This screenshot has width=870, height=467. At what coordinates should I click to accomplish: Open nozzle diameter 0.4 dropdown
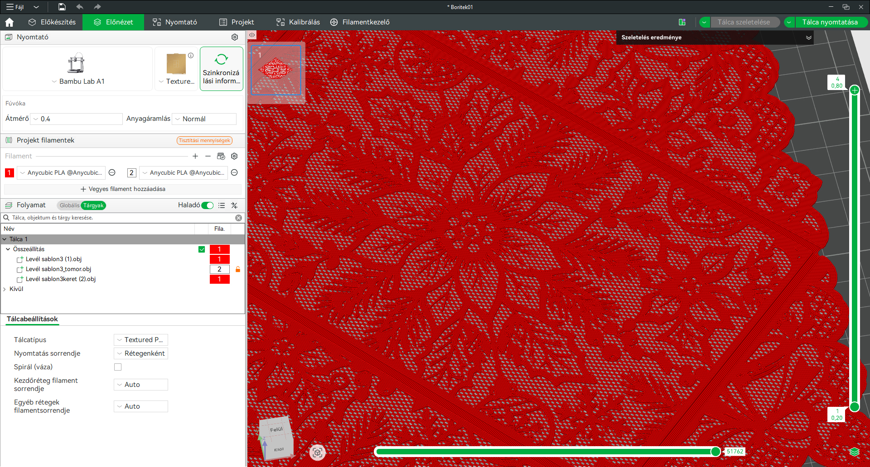click(77, 119)
